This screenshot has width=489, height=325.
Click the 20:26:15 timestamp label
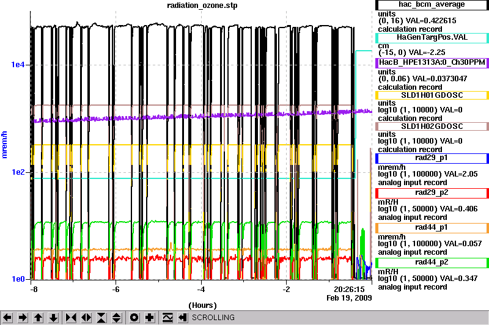[349, 290]
